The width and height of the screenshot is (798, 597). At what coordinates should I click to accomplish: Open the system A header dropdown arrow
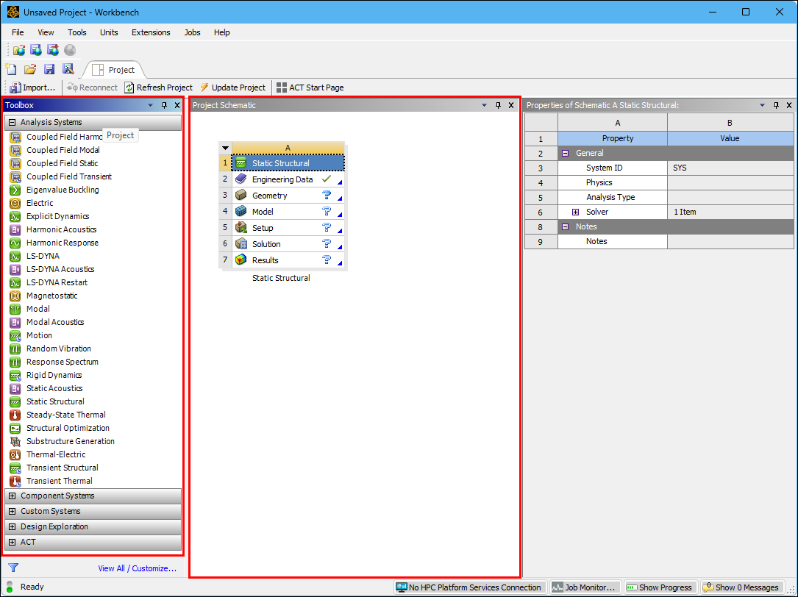tap(226, 148)
